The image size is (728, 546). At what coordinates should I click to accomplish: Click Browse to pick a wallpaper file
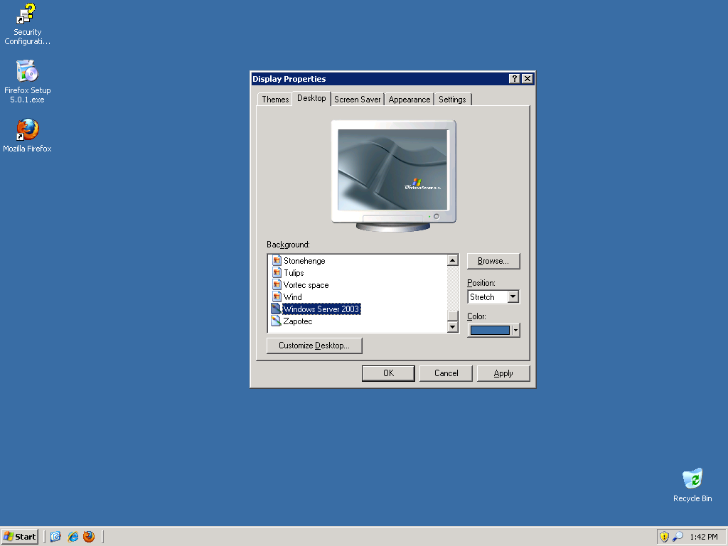click(x=493, y=261)
